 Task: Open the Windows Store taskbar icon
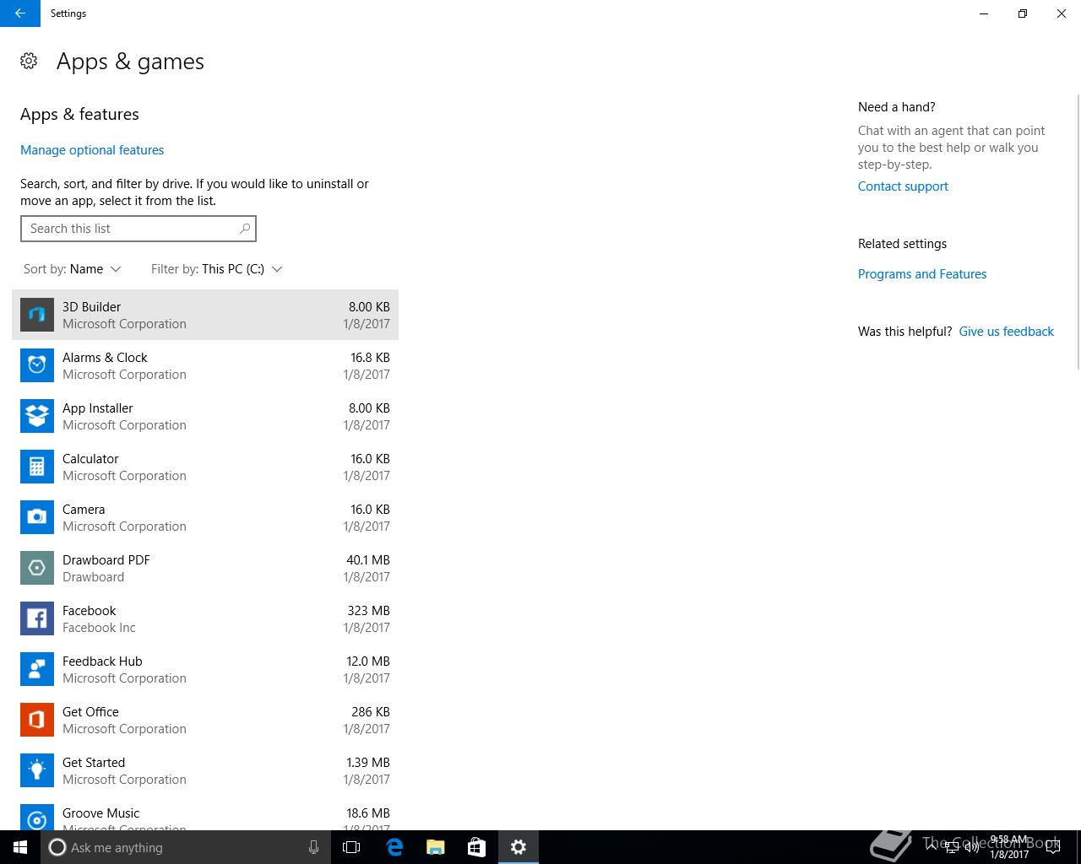(x=476, y=847)
